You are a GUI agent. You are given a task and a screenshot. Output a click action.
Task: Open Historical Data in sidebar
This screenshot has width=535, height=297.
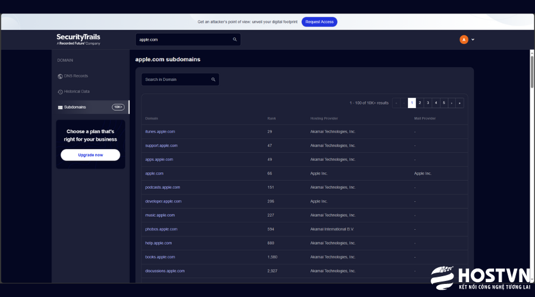coord(77,91)
